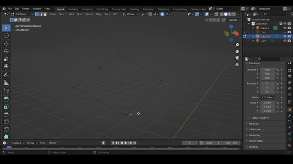Open the Modifier wrench properties tab

coord(290,115)
